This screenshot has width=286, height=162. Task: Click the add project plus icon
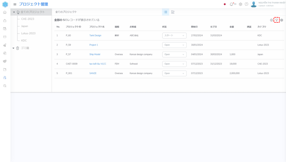coord(271,20)
